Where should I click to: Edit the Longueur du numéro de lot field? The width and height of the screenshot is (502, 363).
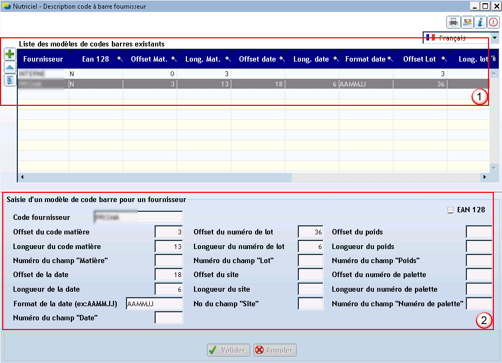click(311, 246)
